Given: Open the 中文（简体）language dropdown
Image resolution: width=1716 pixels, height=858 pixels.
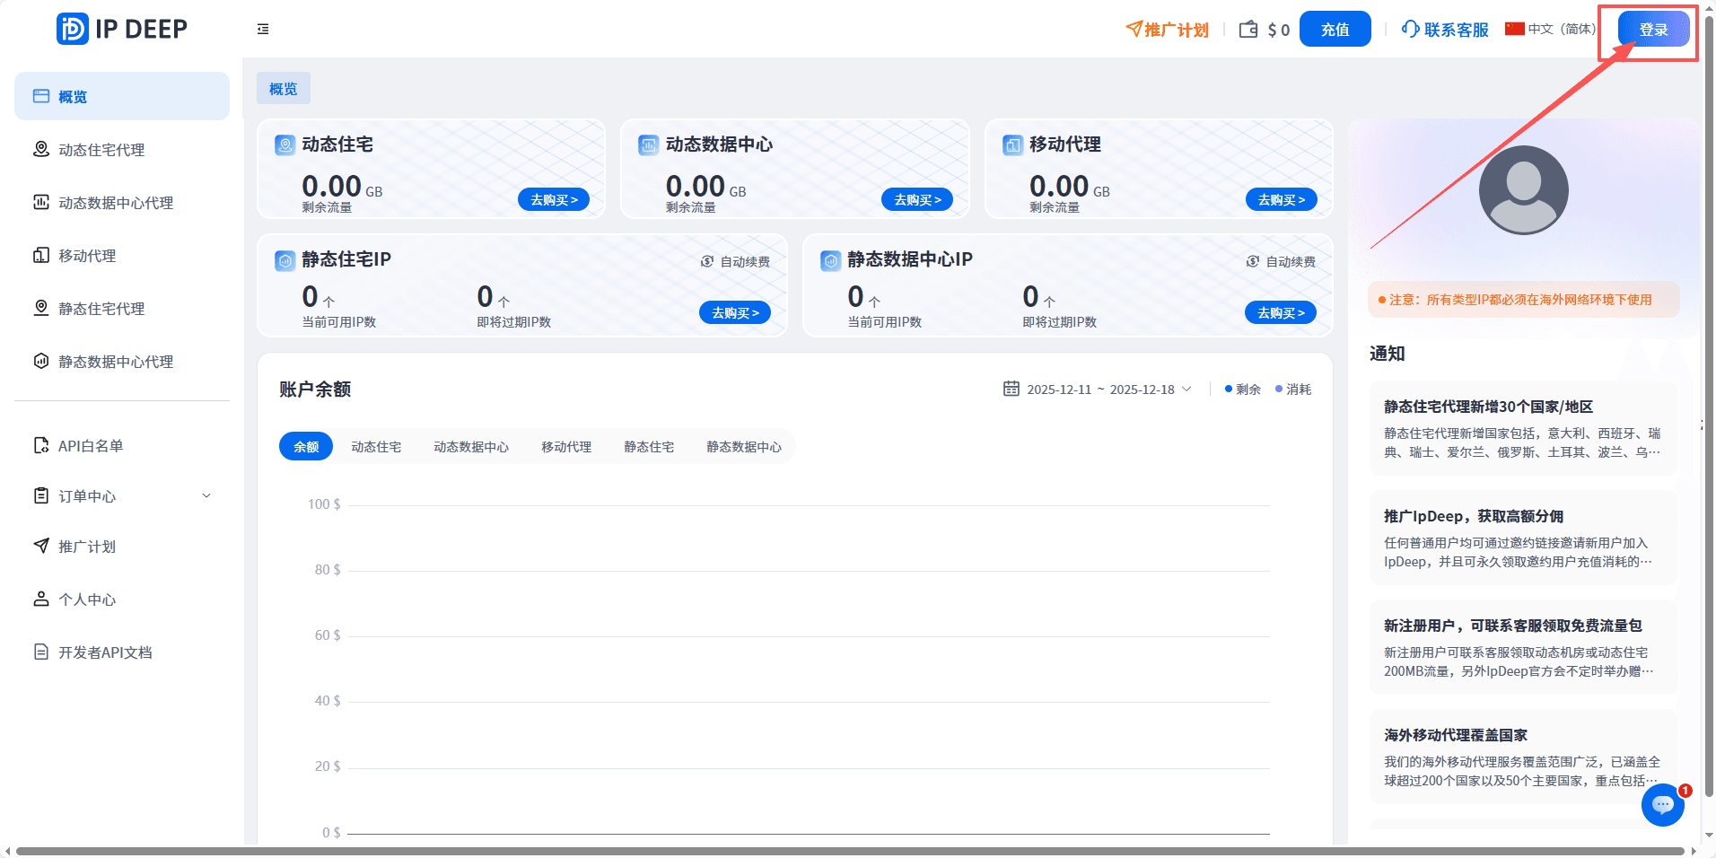Looking at the screenshot, I should coord(1550,29).
